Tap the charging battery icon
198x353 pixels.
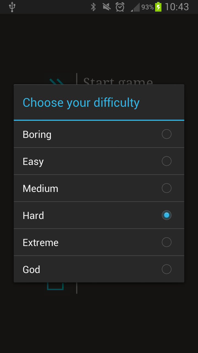[158, 7]
